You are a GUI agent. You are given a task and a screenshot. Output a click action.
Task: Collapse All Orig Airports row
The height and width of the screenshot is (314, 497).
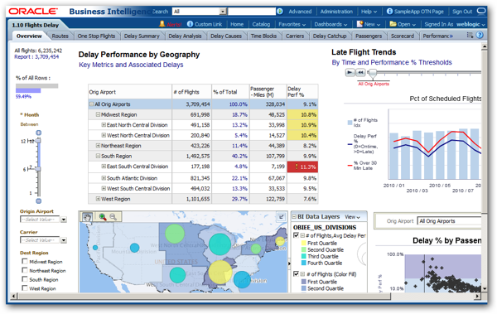point(92,104)
